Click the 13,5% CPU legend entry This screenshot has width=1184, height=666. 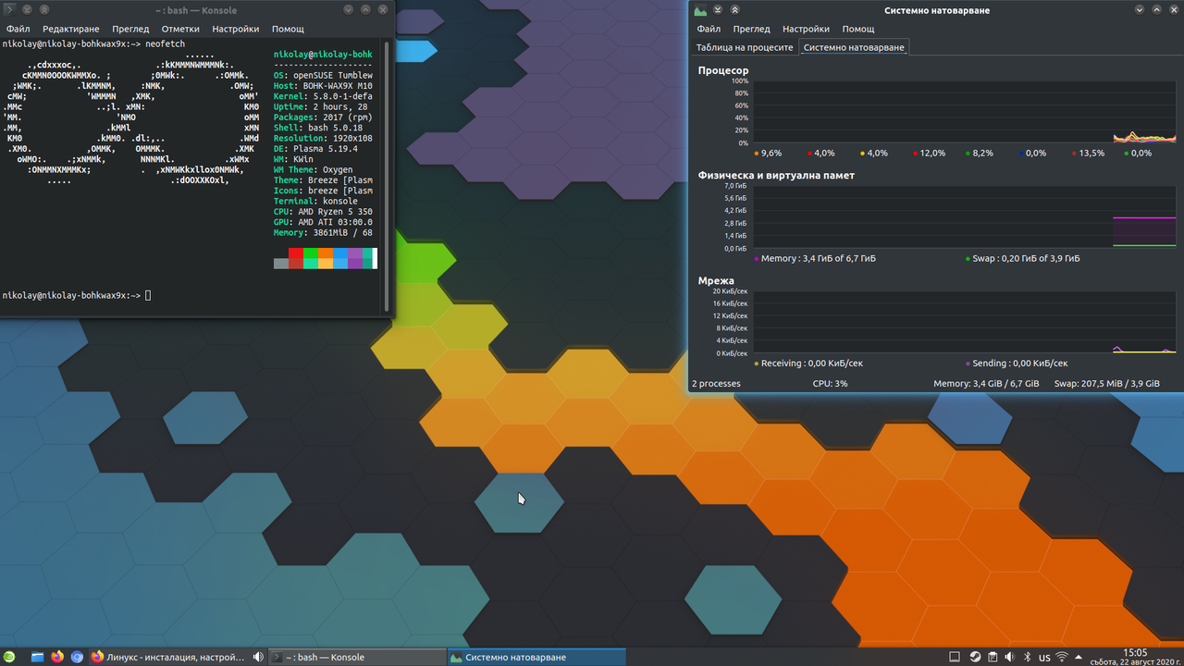(x=1088, y=154)
